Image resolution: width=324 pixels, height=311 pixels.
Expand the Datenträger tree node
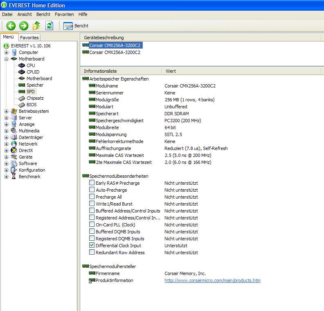point(7,138)
